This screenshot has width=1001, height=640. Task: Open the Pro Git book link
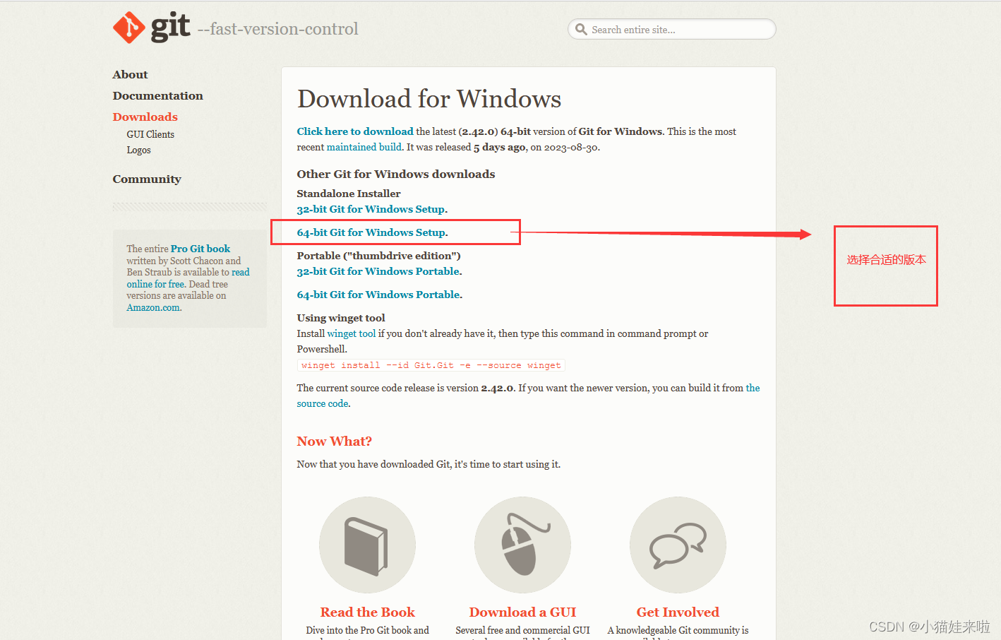pos(200,249)
